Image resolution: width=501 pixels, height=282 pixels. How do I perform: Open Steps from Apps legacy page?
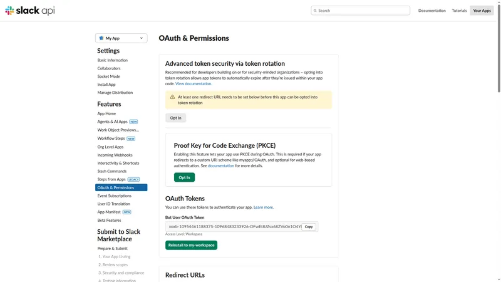tap(111, 179)
